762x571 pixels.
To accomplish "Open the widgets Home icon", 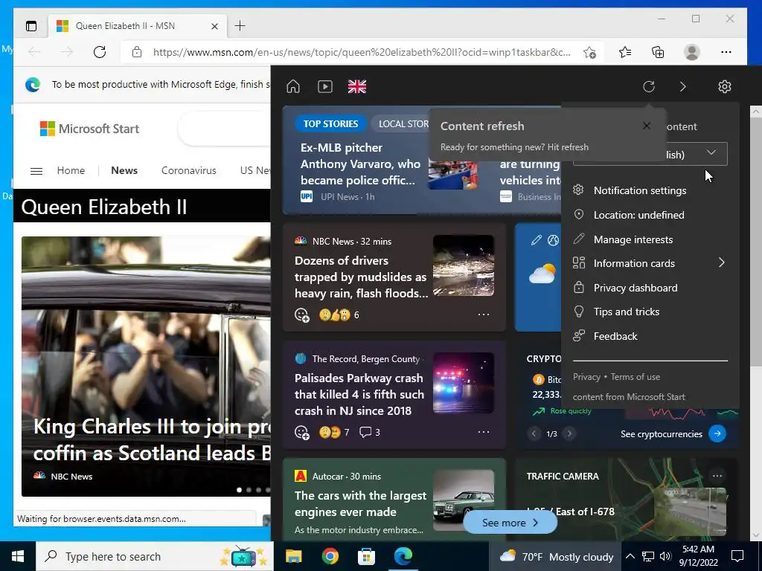I will [x=293, y=86].
